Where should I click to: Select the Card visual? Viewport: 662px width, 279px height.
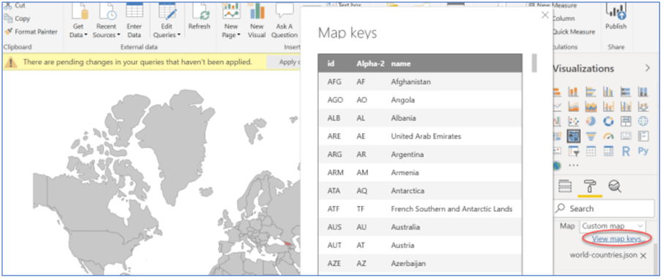click(625, 136)
